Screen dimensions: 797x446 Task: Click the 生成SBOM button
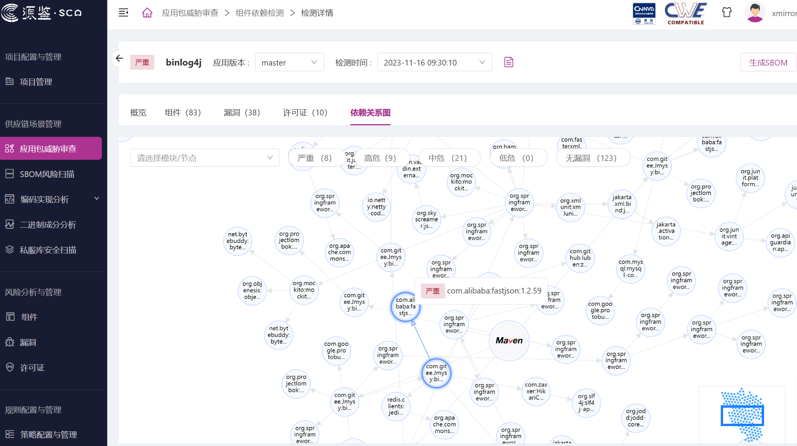[x=768, y=62]
